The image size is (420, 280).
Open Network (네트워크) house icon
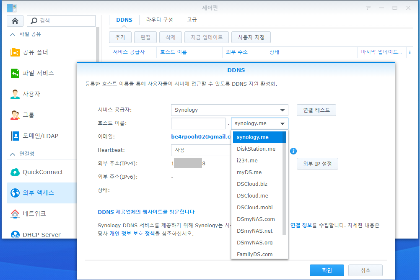(x=15, y=214)
